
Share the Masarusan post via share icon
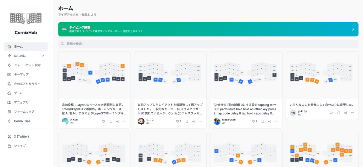click(x=269, y=121)
